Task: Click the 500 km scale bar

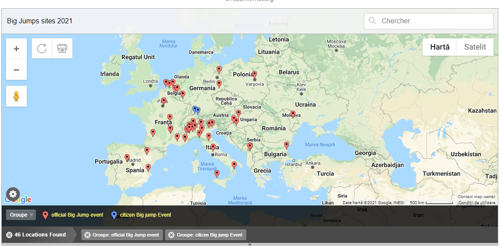Action: point(431,203)
